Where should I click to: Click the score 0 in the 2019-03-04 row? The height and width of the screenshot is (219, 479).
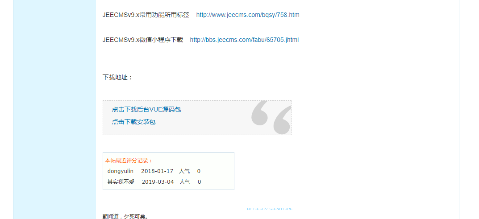pos(200,182)
